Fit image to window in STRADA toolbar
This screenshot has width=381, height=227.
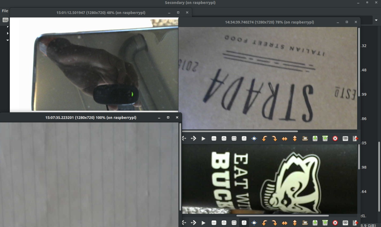pos(234,138)
